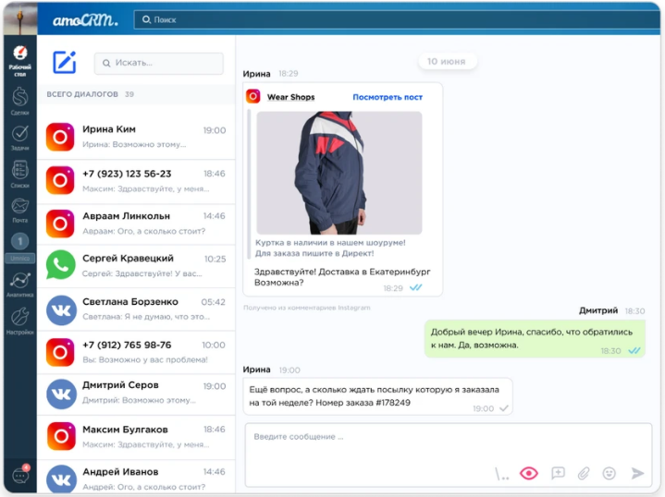This screenshot has width=665, height=497.
Task: Open the +7 (923) 123 56-23 dialog
Action: coord(136,181)
